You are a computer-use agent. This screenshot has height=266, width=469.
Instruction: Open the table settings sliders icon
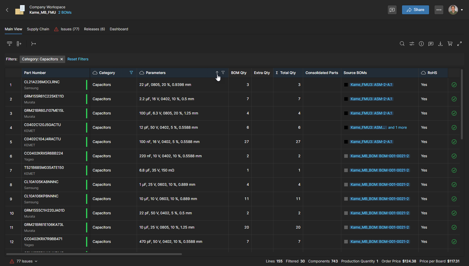tap(412, 44)
